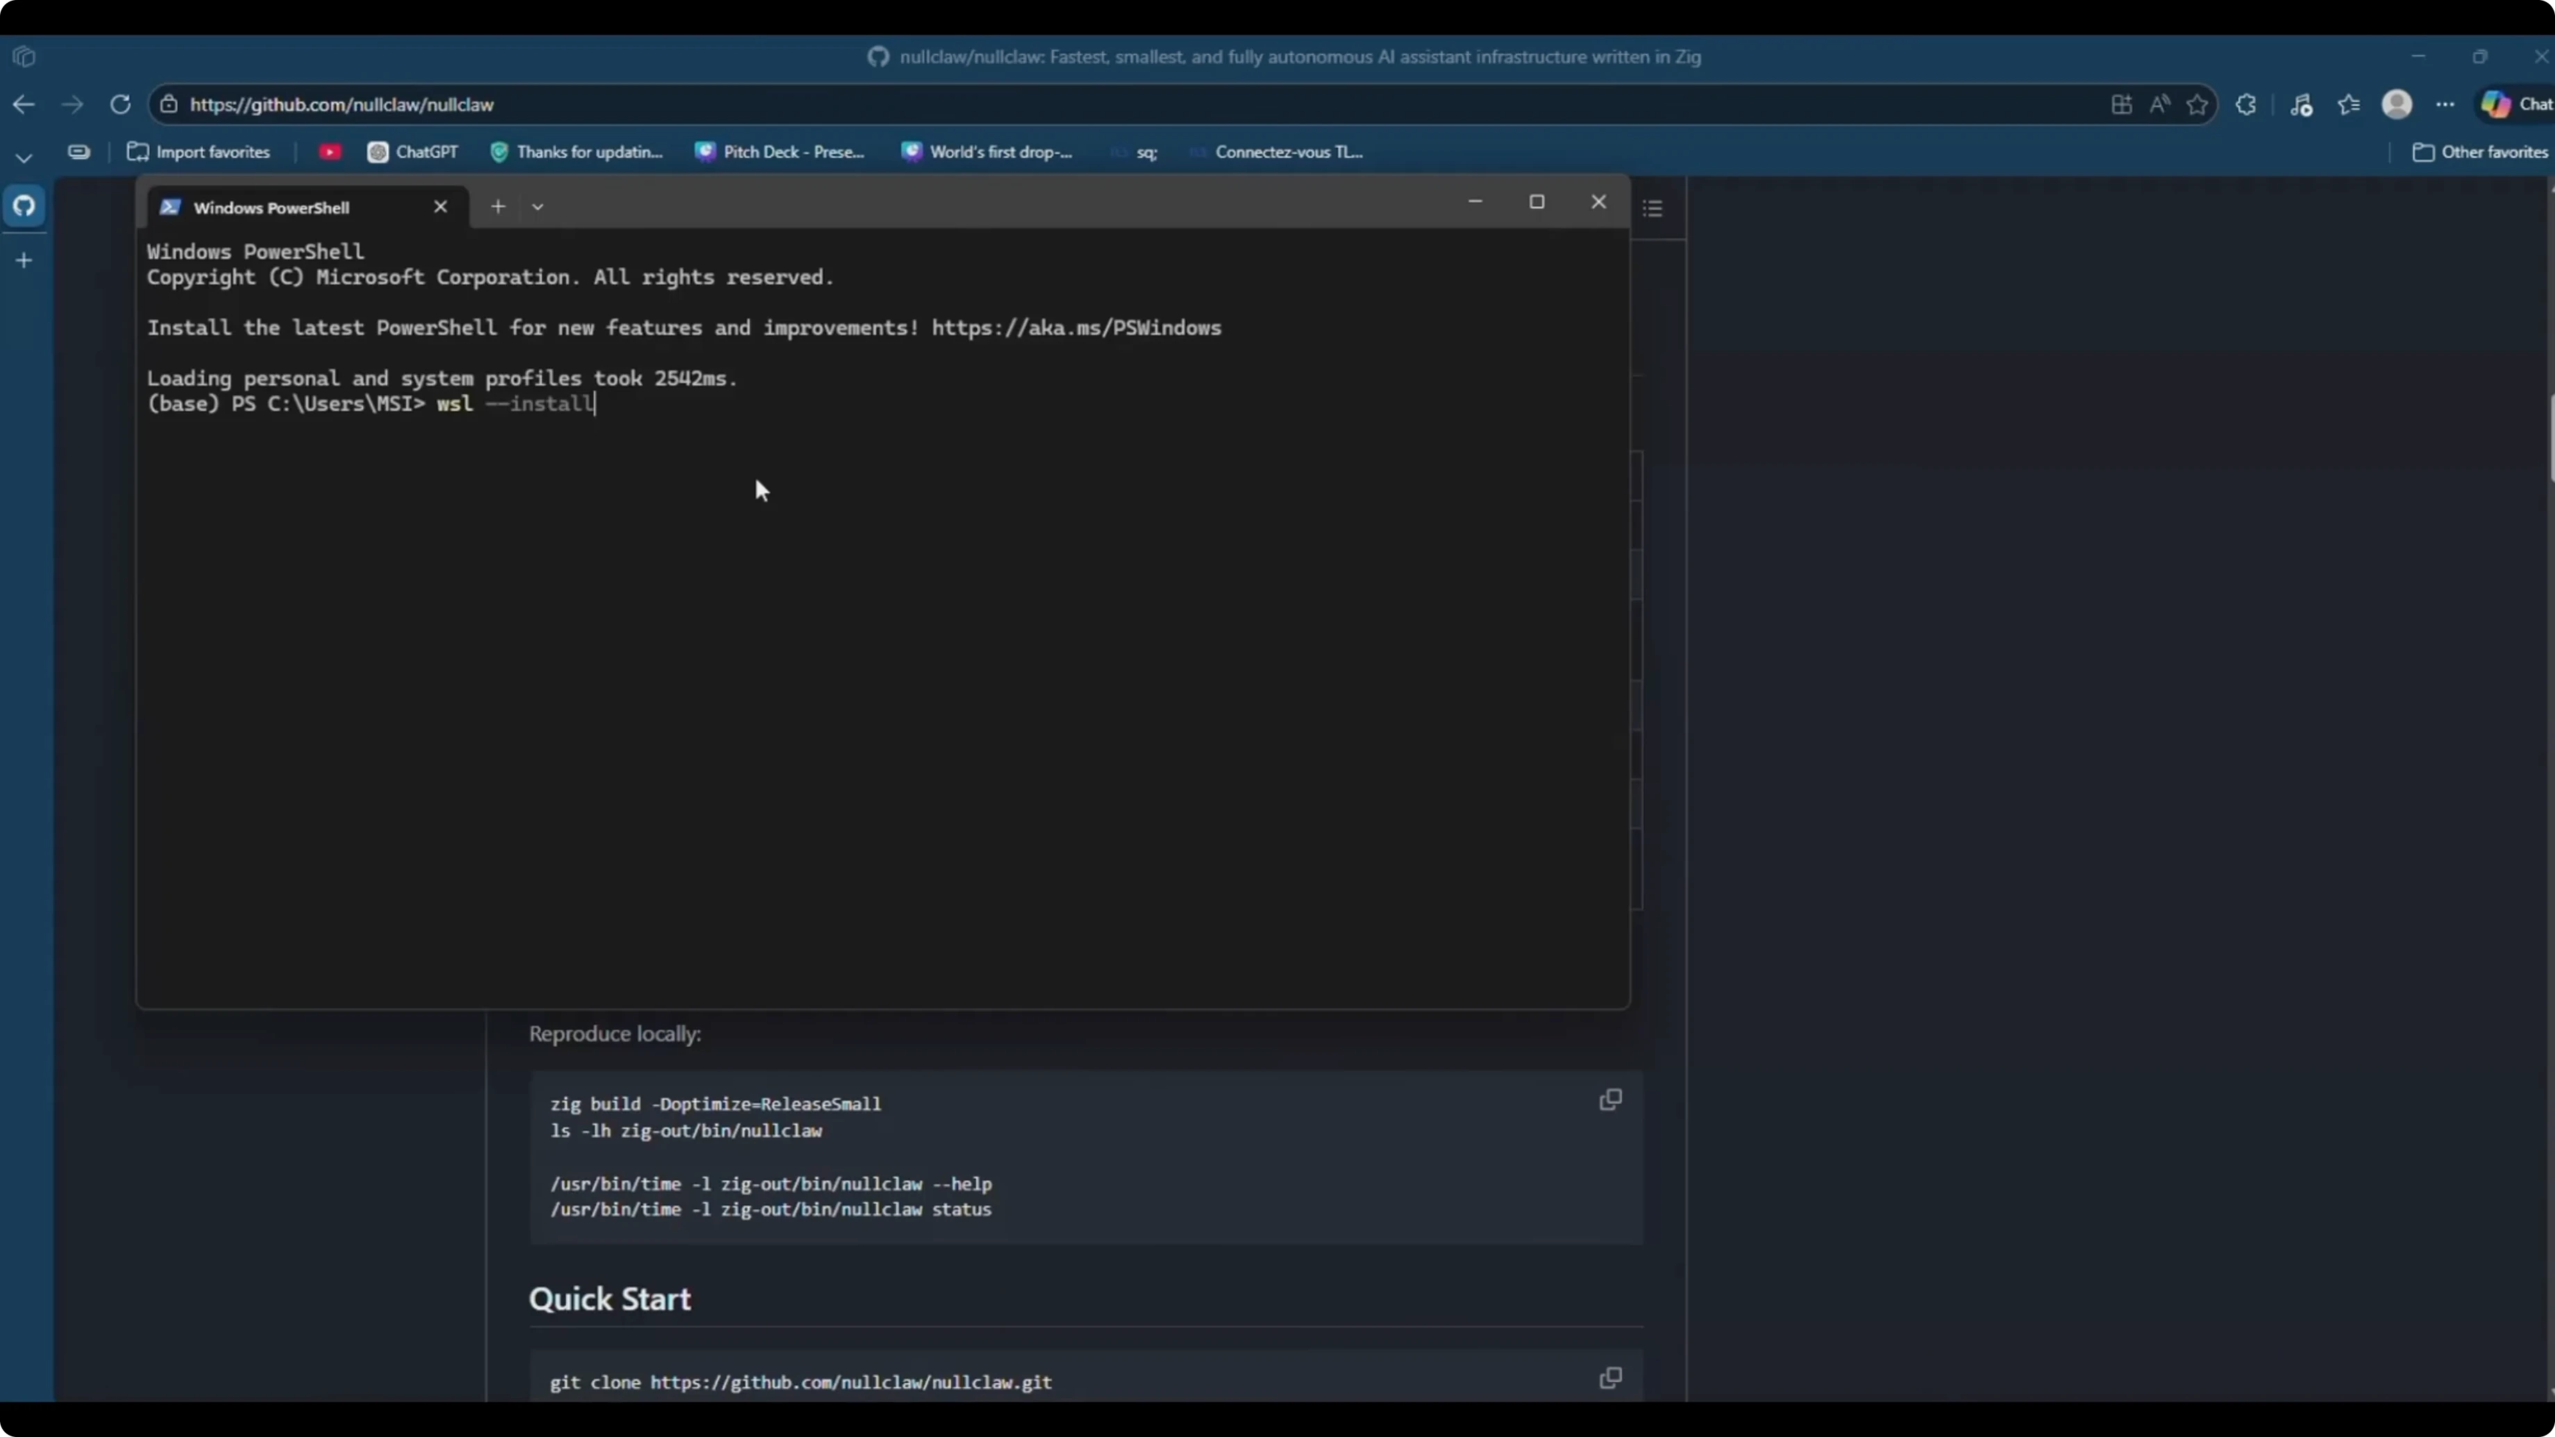Copy the git clone command using its copy icon
Image resolution: width=2555 pixels, height=1437 pixels.
pyautogui.click(x=1609, y=1379)
